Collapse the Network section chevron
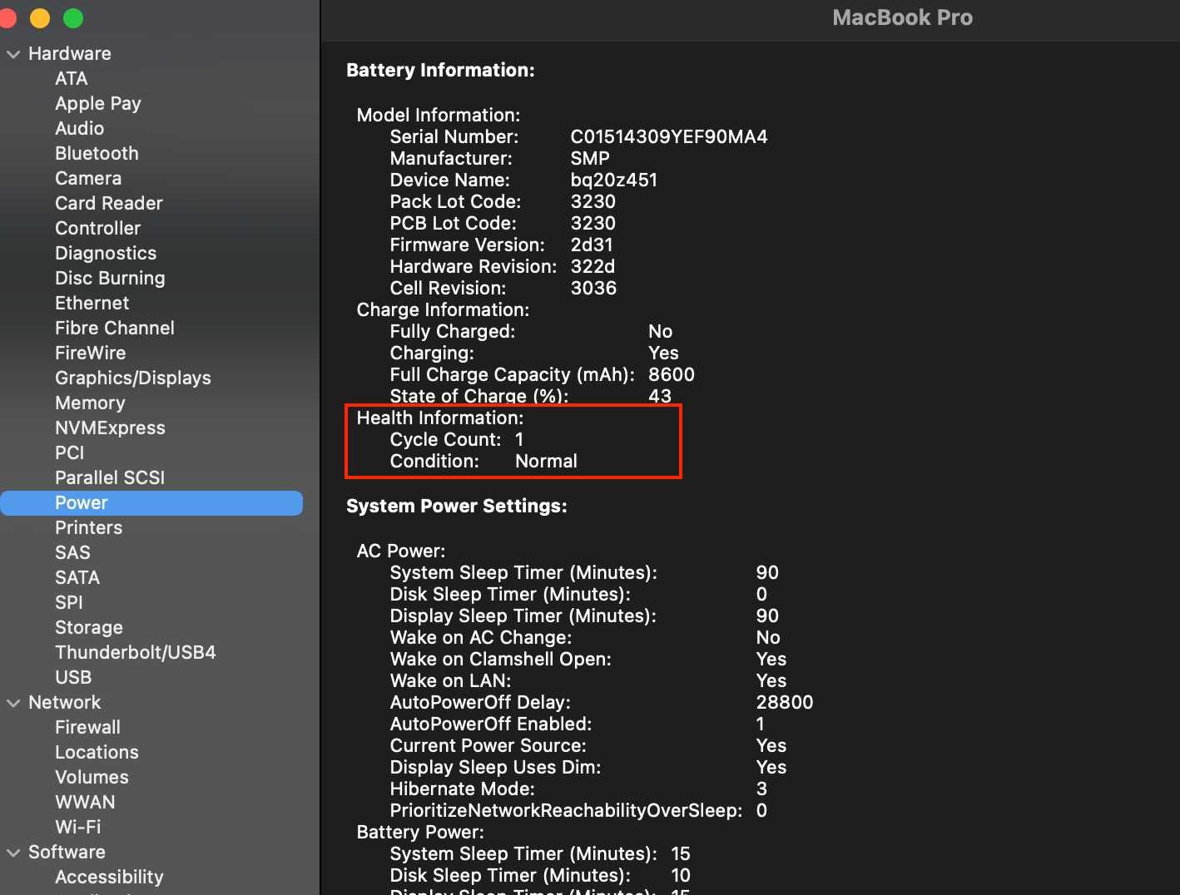The image size is (1180, 895). point(13,703)
